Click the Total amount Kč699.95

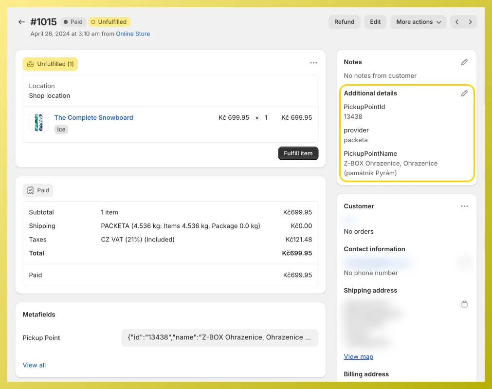point(297,253)
